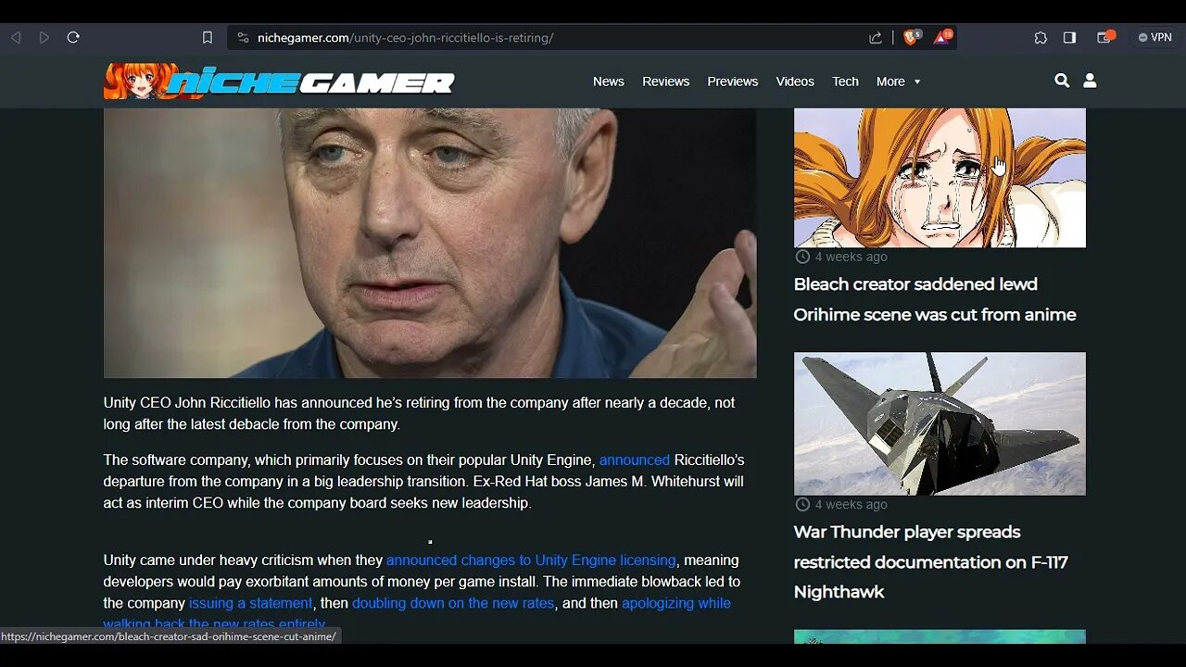Click the F-117 Nighthawk aircraft thumbnail
Screen dimensions: 1186x667
pos(940,423)
